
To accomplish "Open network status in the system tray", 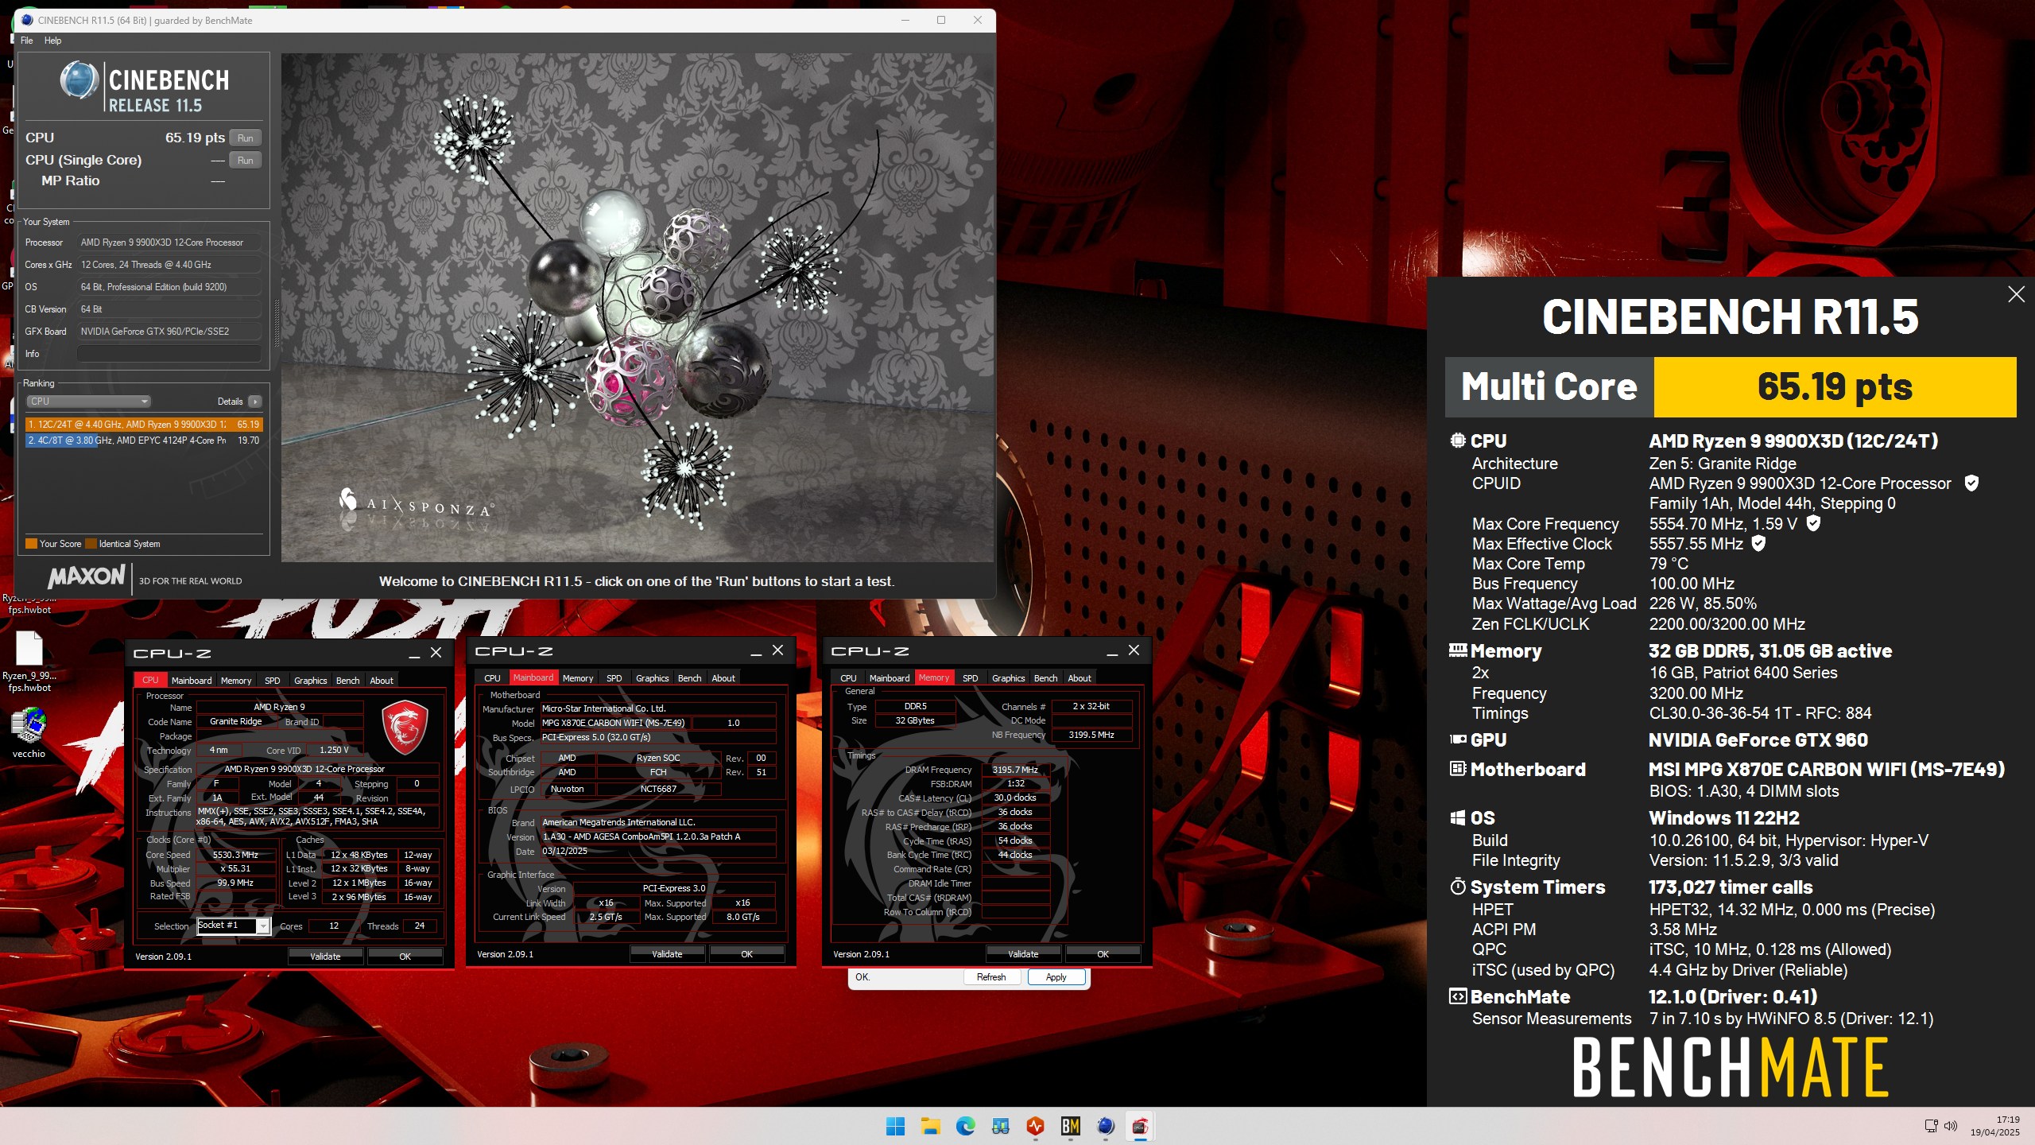I will (x=1931, y=1125).
